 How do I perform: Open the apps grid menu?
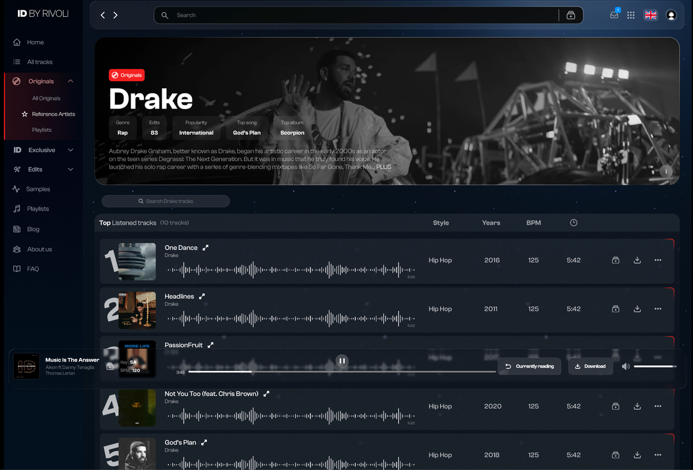point(631,15)
